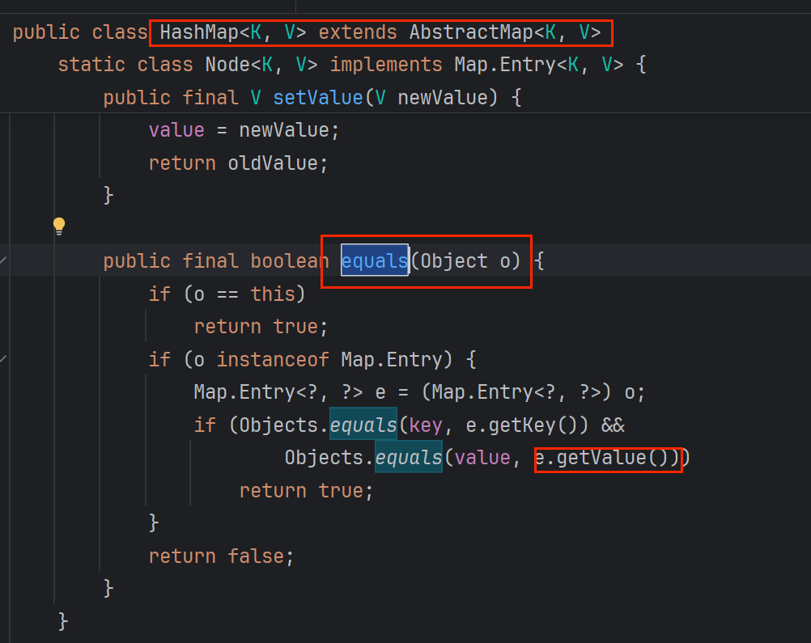This screenshot has height=643, width=811.
Task: Click the Objects.equals call that compares value
Action: point(408,458)
